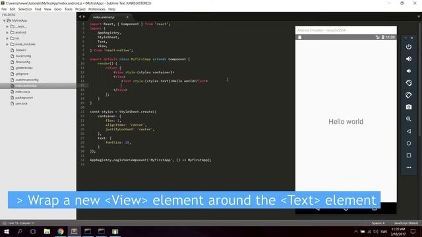Viewport: 422px width, 237px height.
Task: Click the emulator volume down icon
Action: (x=409, y=71)
